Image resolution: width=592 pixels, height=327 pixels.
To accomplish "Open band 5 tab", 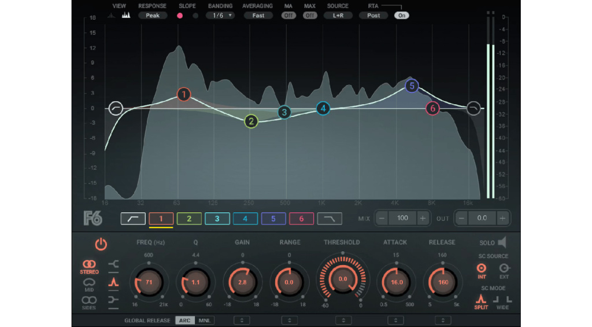I will point(273,219).
